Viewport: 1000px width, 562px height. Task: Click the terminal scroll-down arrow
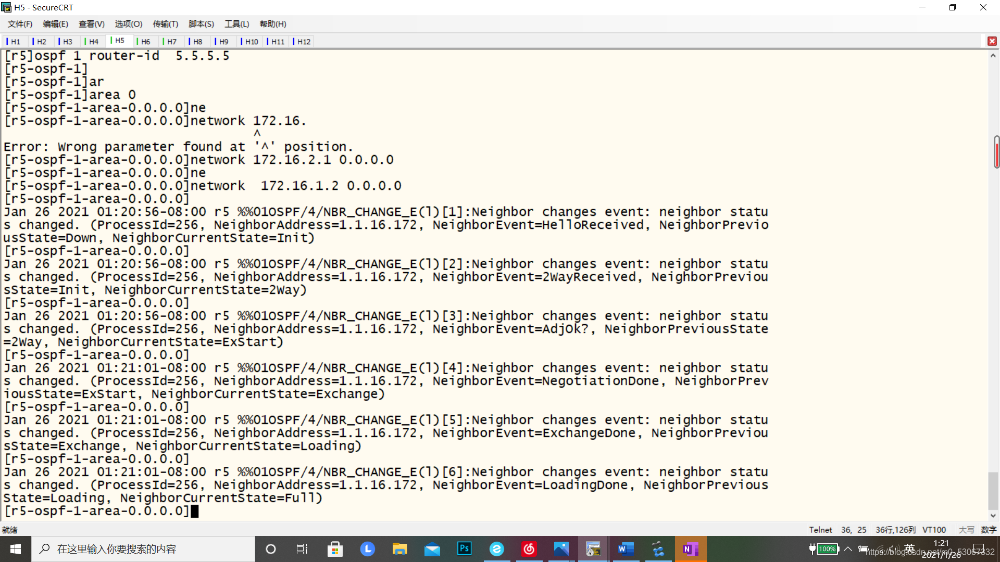pos(993,516)
